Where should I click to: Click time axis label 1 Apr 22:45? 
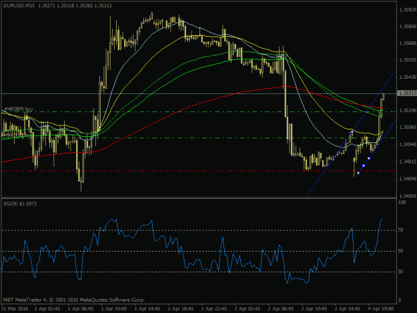(214, 309)
